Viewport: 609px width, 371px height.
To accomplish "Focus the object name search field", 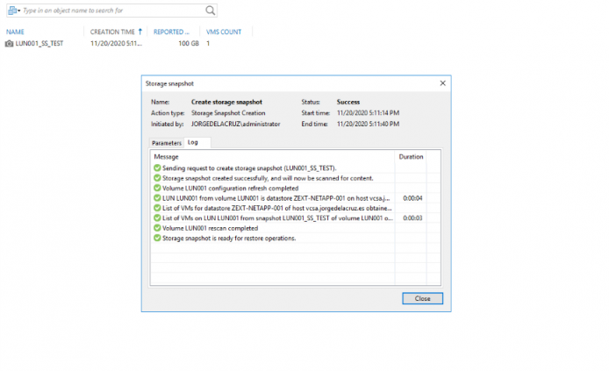I will point(112,11).
